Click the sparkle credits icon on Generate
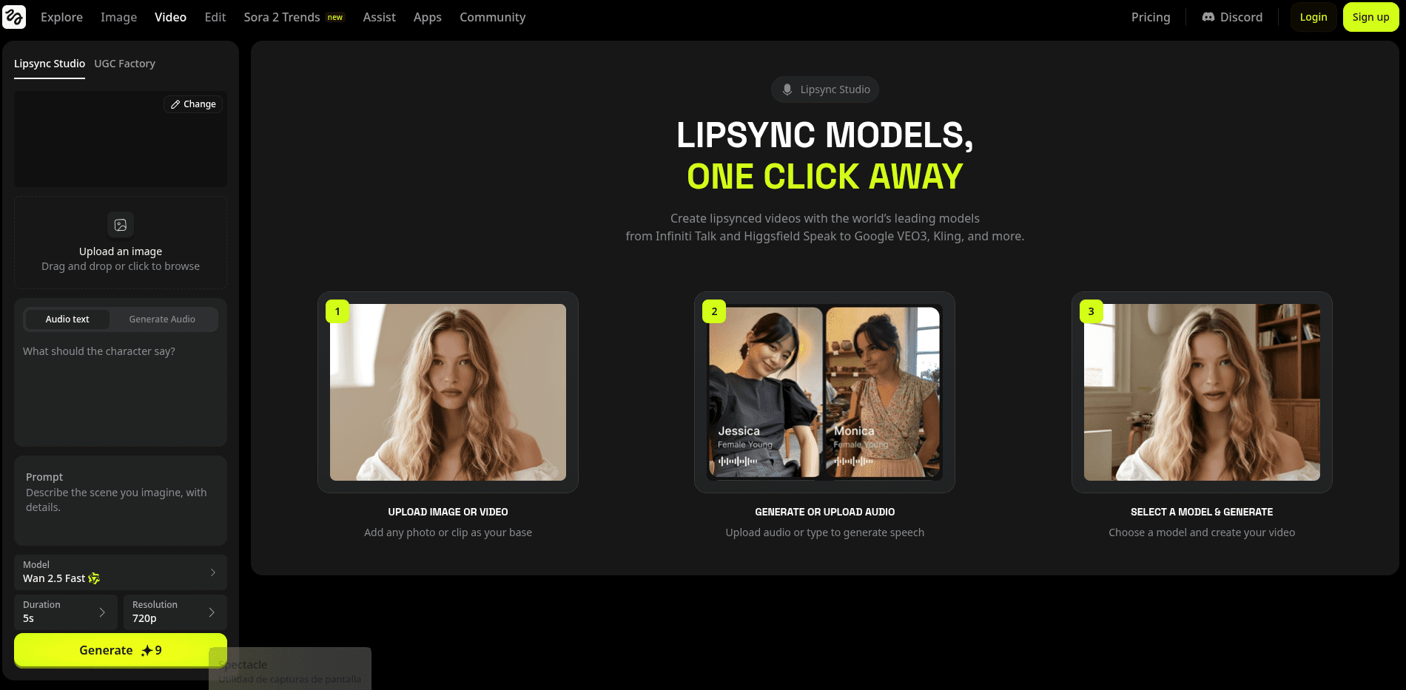The height and width of the screenshot is (690, 1406). [147, 651]
